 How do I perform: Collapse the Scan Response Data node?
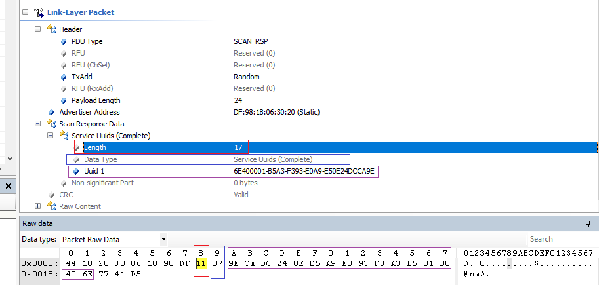click(38, 124)
